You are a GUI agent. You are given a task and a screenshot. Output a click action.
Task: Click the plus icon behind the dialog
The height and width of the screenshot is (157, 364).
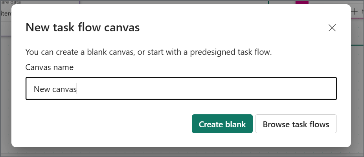(354, 12)
